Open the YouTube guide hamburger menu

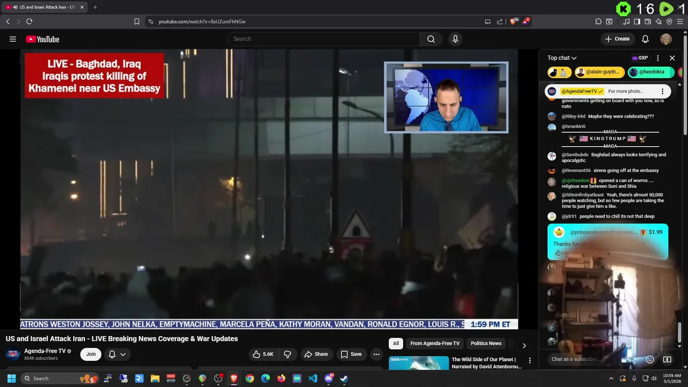[13, 39]
